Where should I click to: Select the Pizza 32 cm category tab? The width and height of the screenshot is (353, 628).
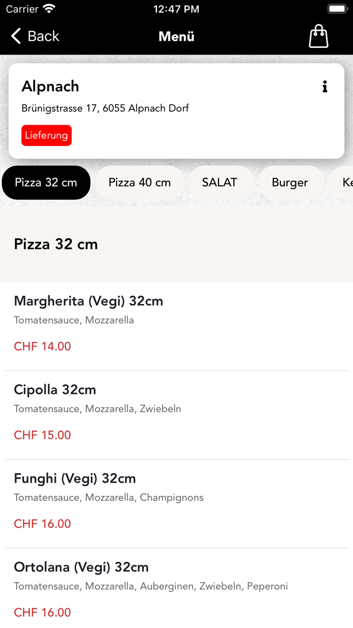(x=46, y=183)
